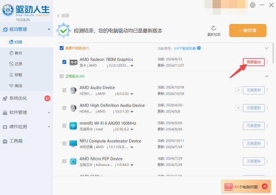Expand the 硬件检测 sidebar arrow
Image resolution: width=276 pixels, height=195 pixels.
tap(49, 127)
